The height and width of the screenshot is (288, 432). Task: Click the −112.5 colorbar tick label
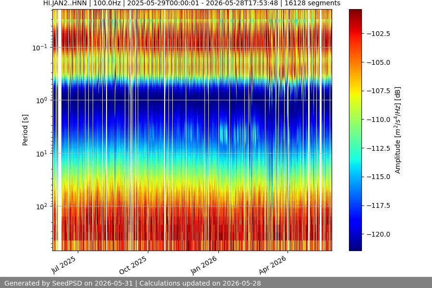click(x=379, y=148)
